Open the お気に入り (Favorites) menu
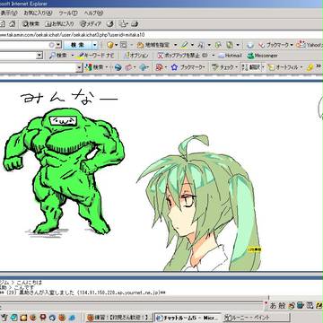This screenshot has height=323, width=323. tap(38, 13)
